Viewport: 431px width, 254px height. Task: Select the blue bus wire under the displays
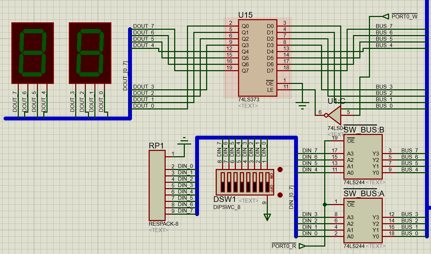coord(67,118)
